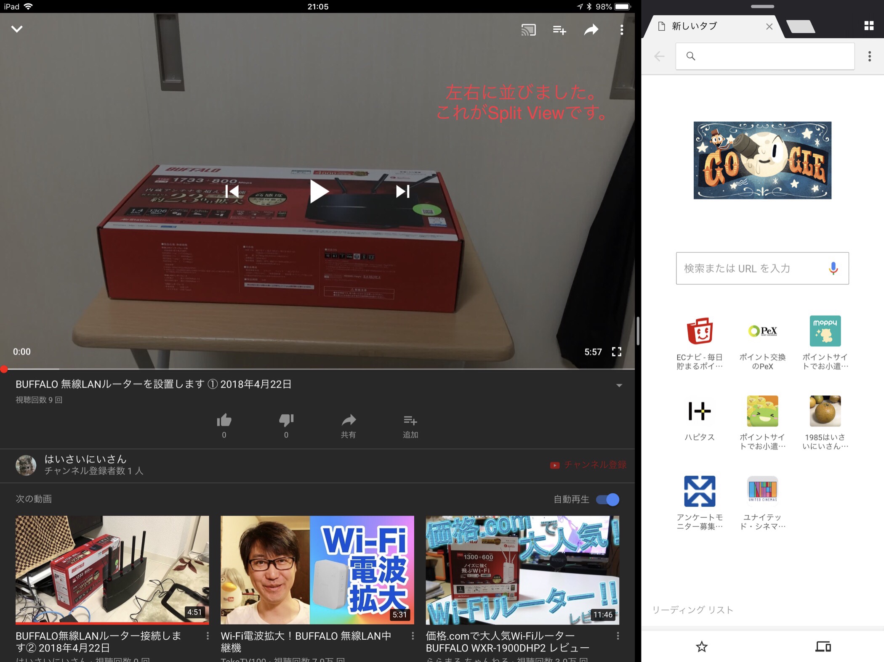The width and height of the screenshot is (884, 662).
Task: Start voice search with the microphone
Action: [833, 268]
